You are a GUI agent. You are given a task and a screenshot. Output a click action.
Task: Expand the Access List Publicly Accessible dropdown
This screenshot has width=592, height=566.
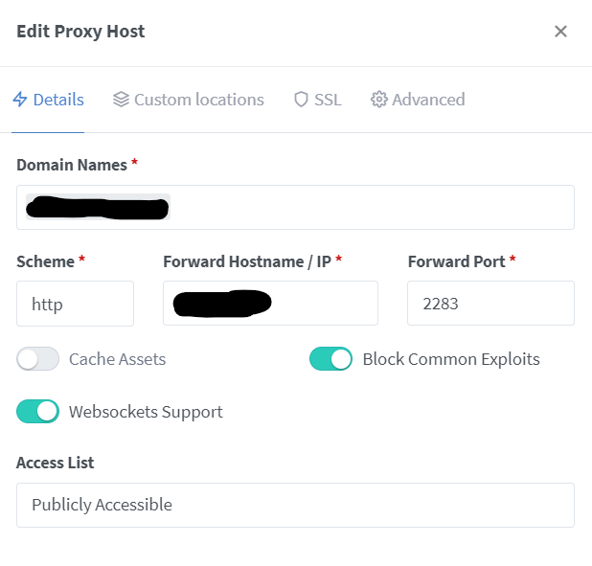pyautogui.click(x=295, y=505)
